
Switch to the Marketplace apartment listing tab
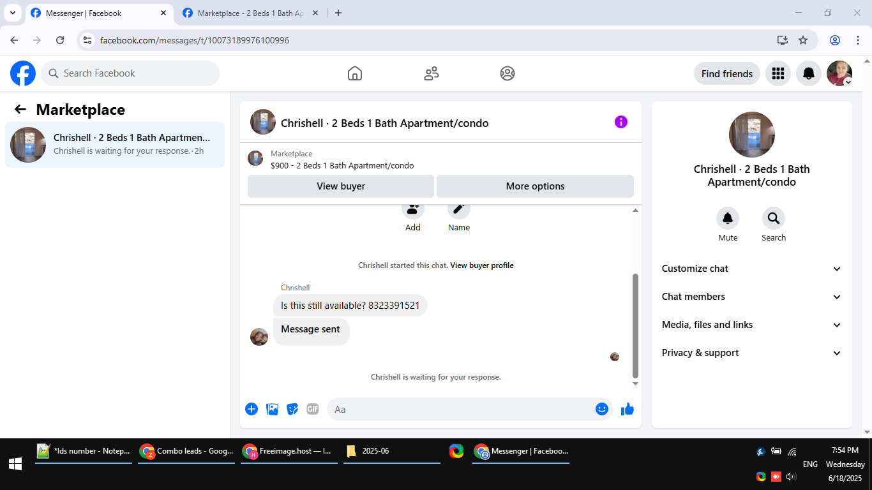(x=251, y=13)
